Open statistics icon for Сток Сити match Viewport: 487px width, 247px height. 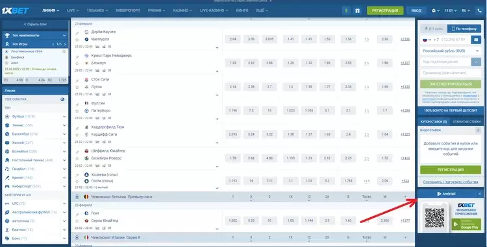(97, 94)
